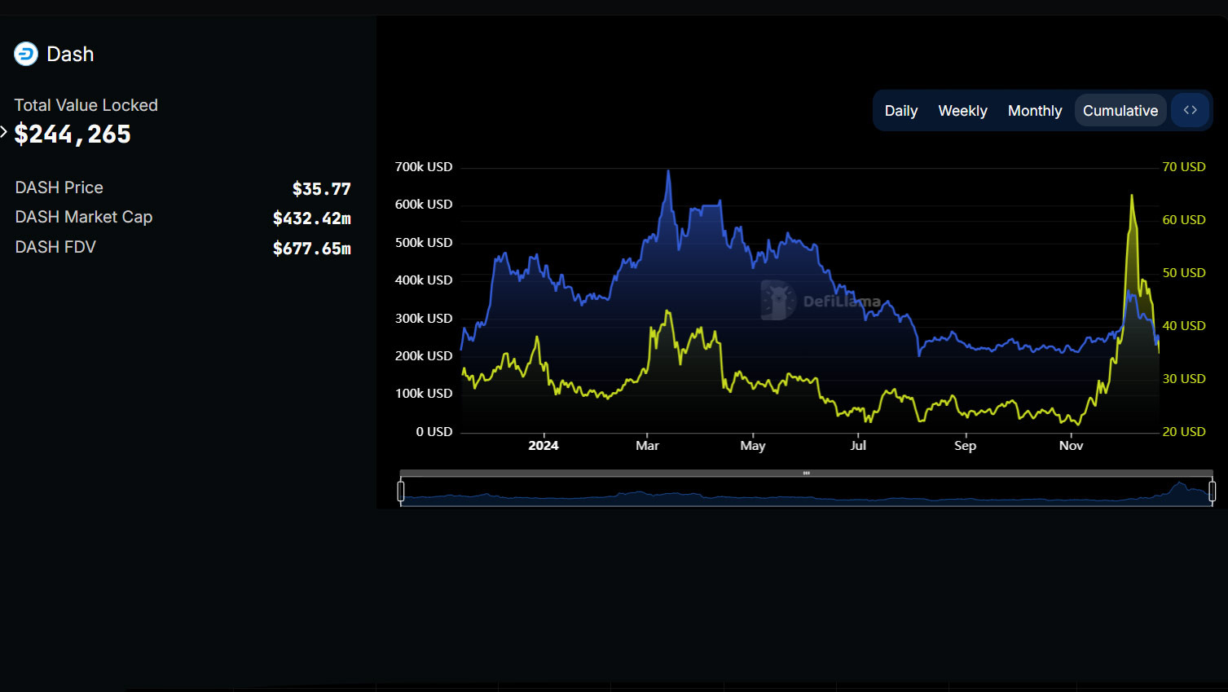This screenshot has height=692, width=1228.
Task: Click the 60 USD right axis label
Action: (x=1184, y=220)
